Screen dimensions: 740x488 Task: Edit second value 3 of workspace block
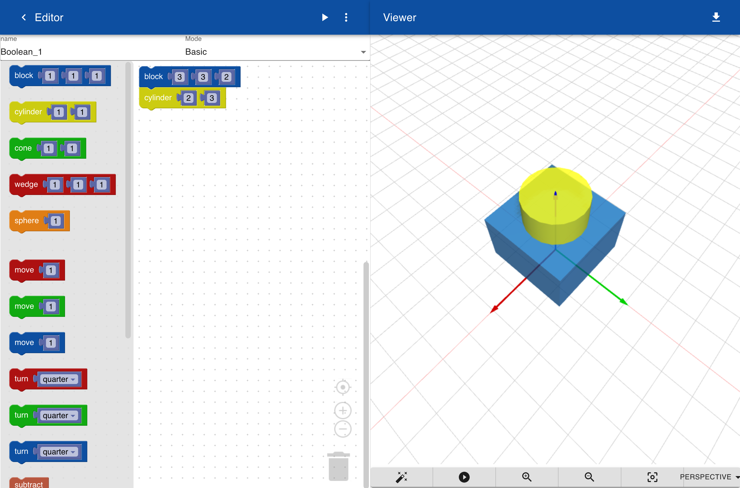pyautogui.click(x=203, y=77)
